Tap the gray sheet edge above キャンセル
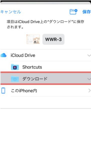Image resolution: width=91 pixels, height=145 pixels. point(46,3)
